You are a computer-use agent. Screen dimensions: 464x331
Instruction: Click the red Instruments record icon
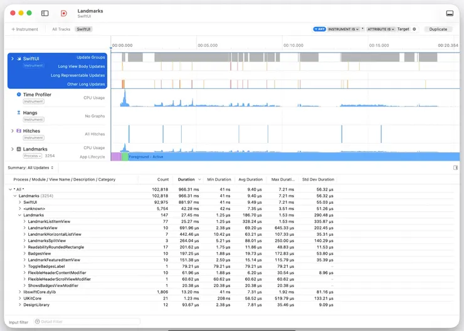[x=64, y=13]
